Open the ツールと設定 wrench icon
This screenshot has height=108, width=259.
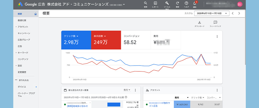tap(167, 3)
